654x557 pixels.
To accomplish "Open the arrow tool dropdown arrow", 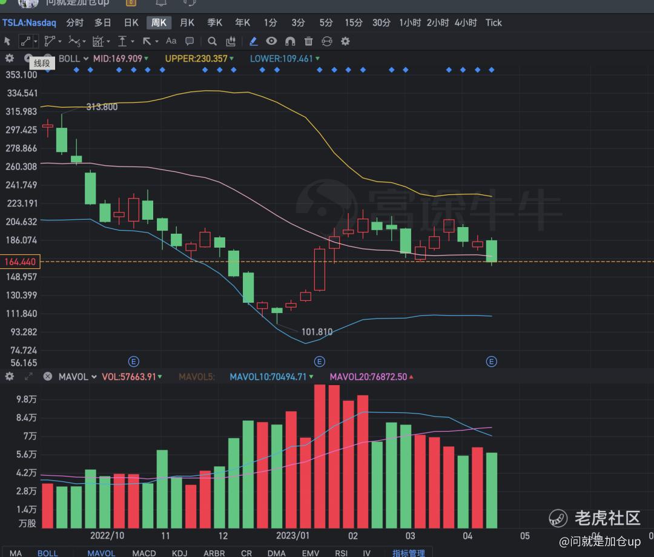I will tap(157, 41).
